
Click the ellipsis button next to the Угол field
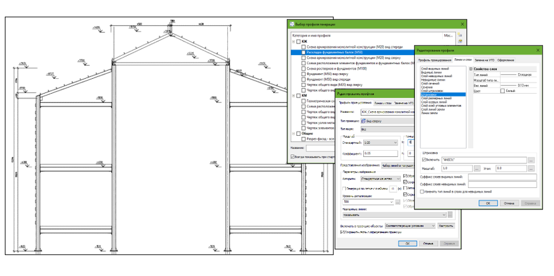(532, 168)
